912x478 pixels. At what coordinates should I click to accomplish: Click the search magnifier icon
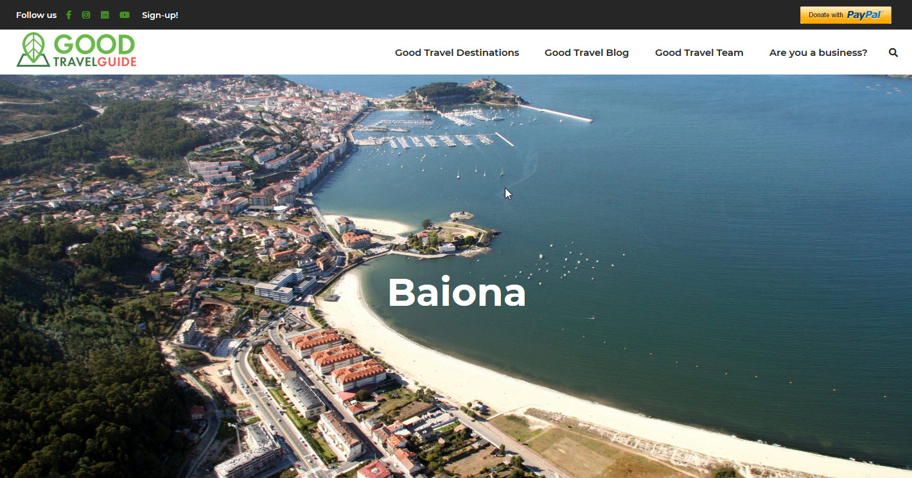893,53
